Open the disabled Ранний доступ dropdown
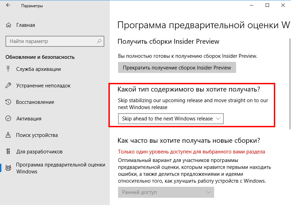 click(166, 192)
